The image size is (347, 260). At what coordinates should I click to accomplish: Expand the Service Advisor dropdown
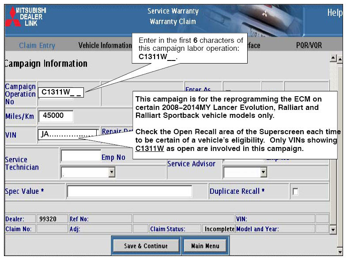pos(264,172)
